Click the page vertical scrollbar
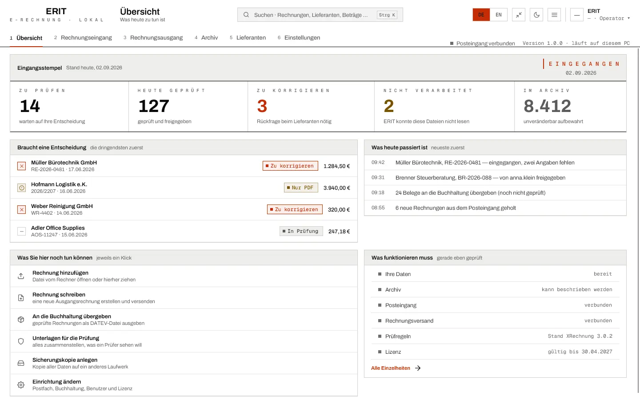The image size is (640, 400). (638, 220)
